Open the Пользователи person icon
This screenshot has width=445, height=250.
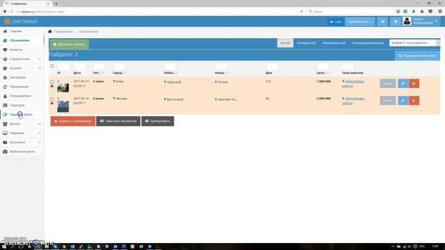[5, 96]
